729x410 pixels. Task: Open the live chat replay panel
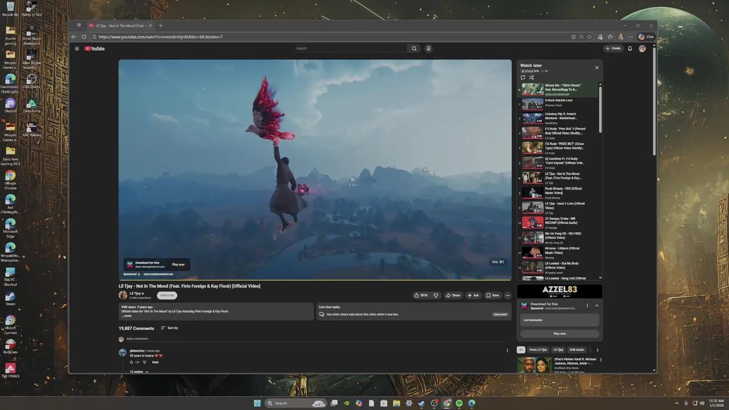[500, 314]
